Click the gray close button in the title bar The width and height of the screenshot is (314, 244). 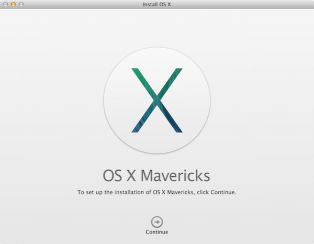tap(5, 4)
